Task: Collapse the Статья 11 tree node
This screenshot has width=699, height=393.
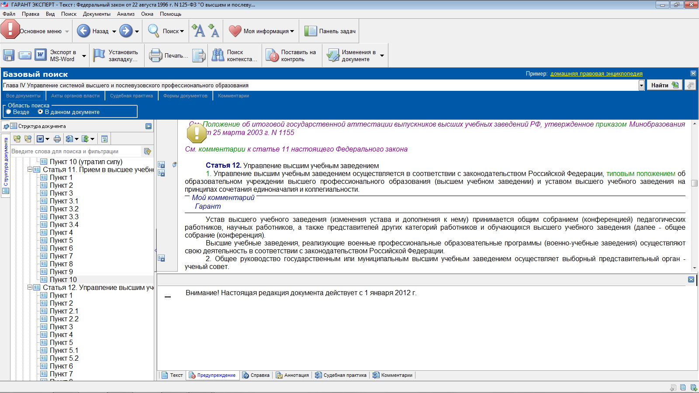Action: [30, 169]
